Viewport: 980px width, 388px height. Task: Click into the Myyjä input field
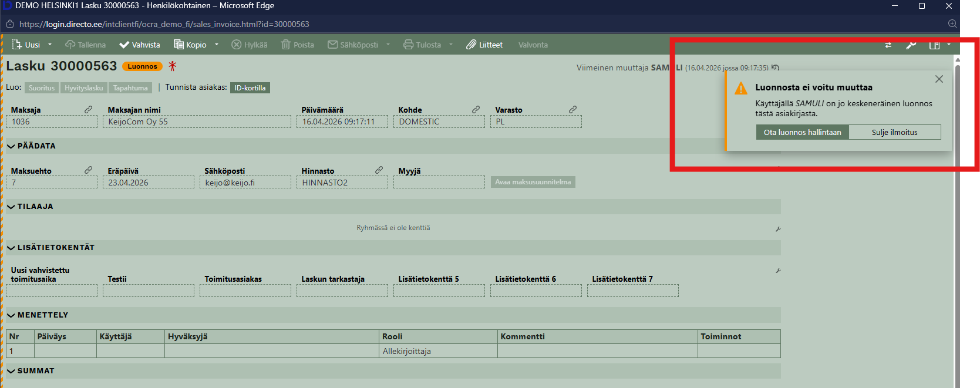click(x=439, y=183)
